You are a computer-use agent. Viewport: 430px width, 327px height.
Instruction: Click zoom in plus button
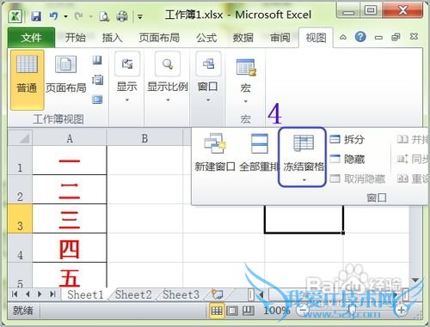[402, 310]
